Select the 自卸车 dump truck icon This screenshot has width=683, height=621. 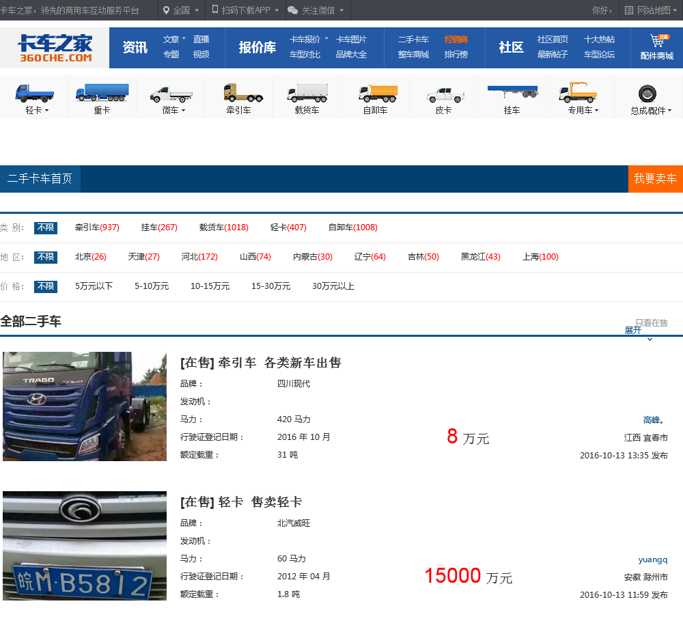[378, 94]
